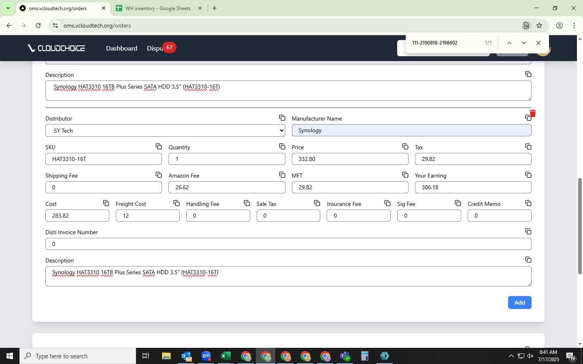Open the Chrome three-dot menu

point(574,25)
